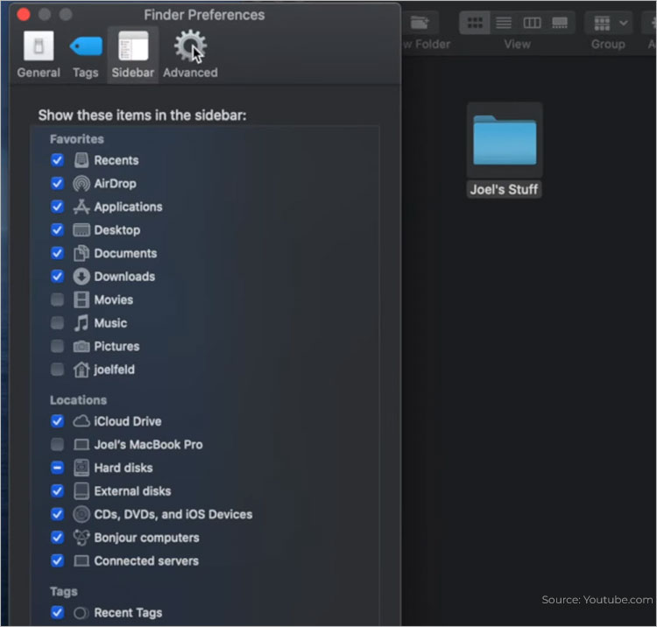Click the New Folder toolbar icon
This screenshot has width=657, height=627.
point(420,22)
